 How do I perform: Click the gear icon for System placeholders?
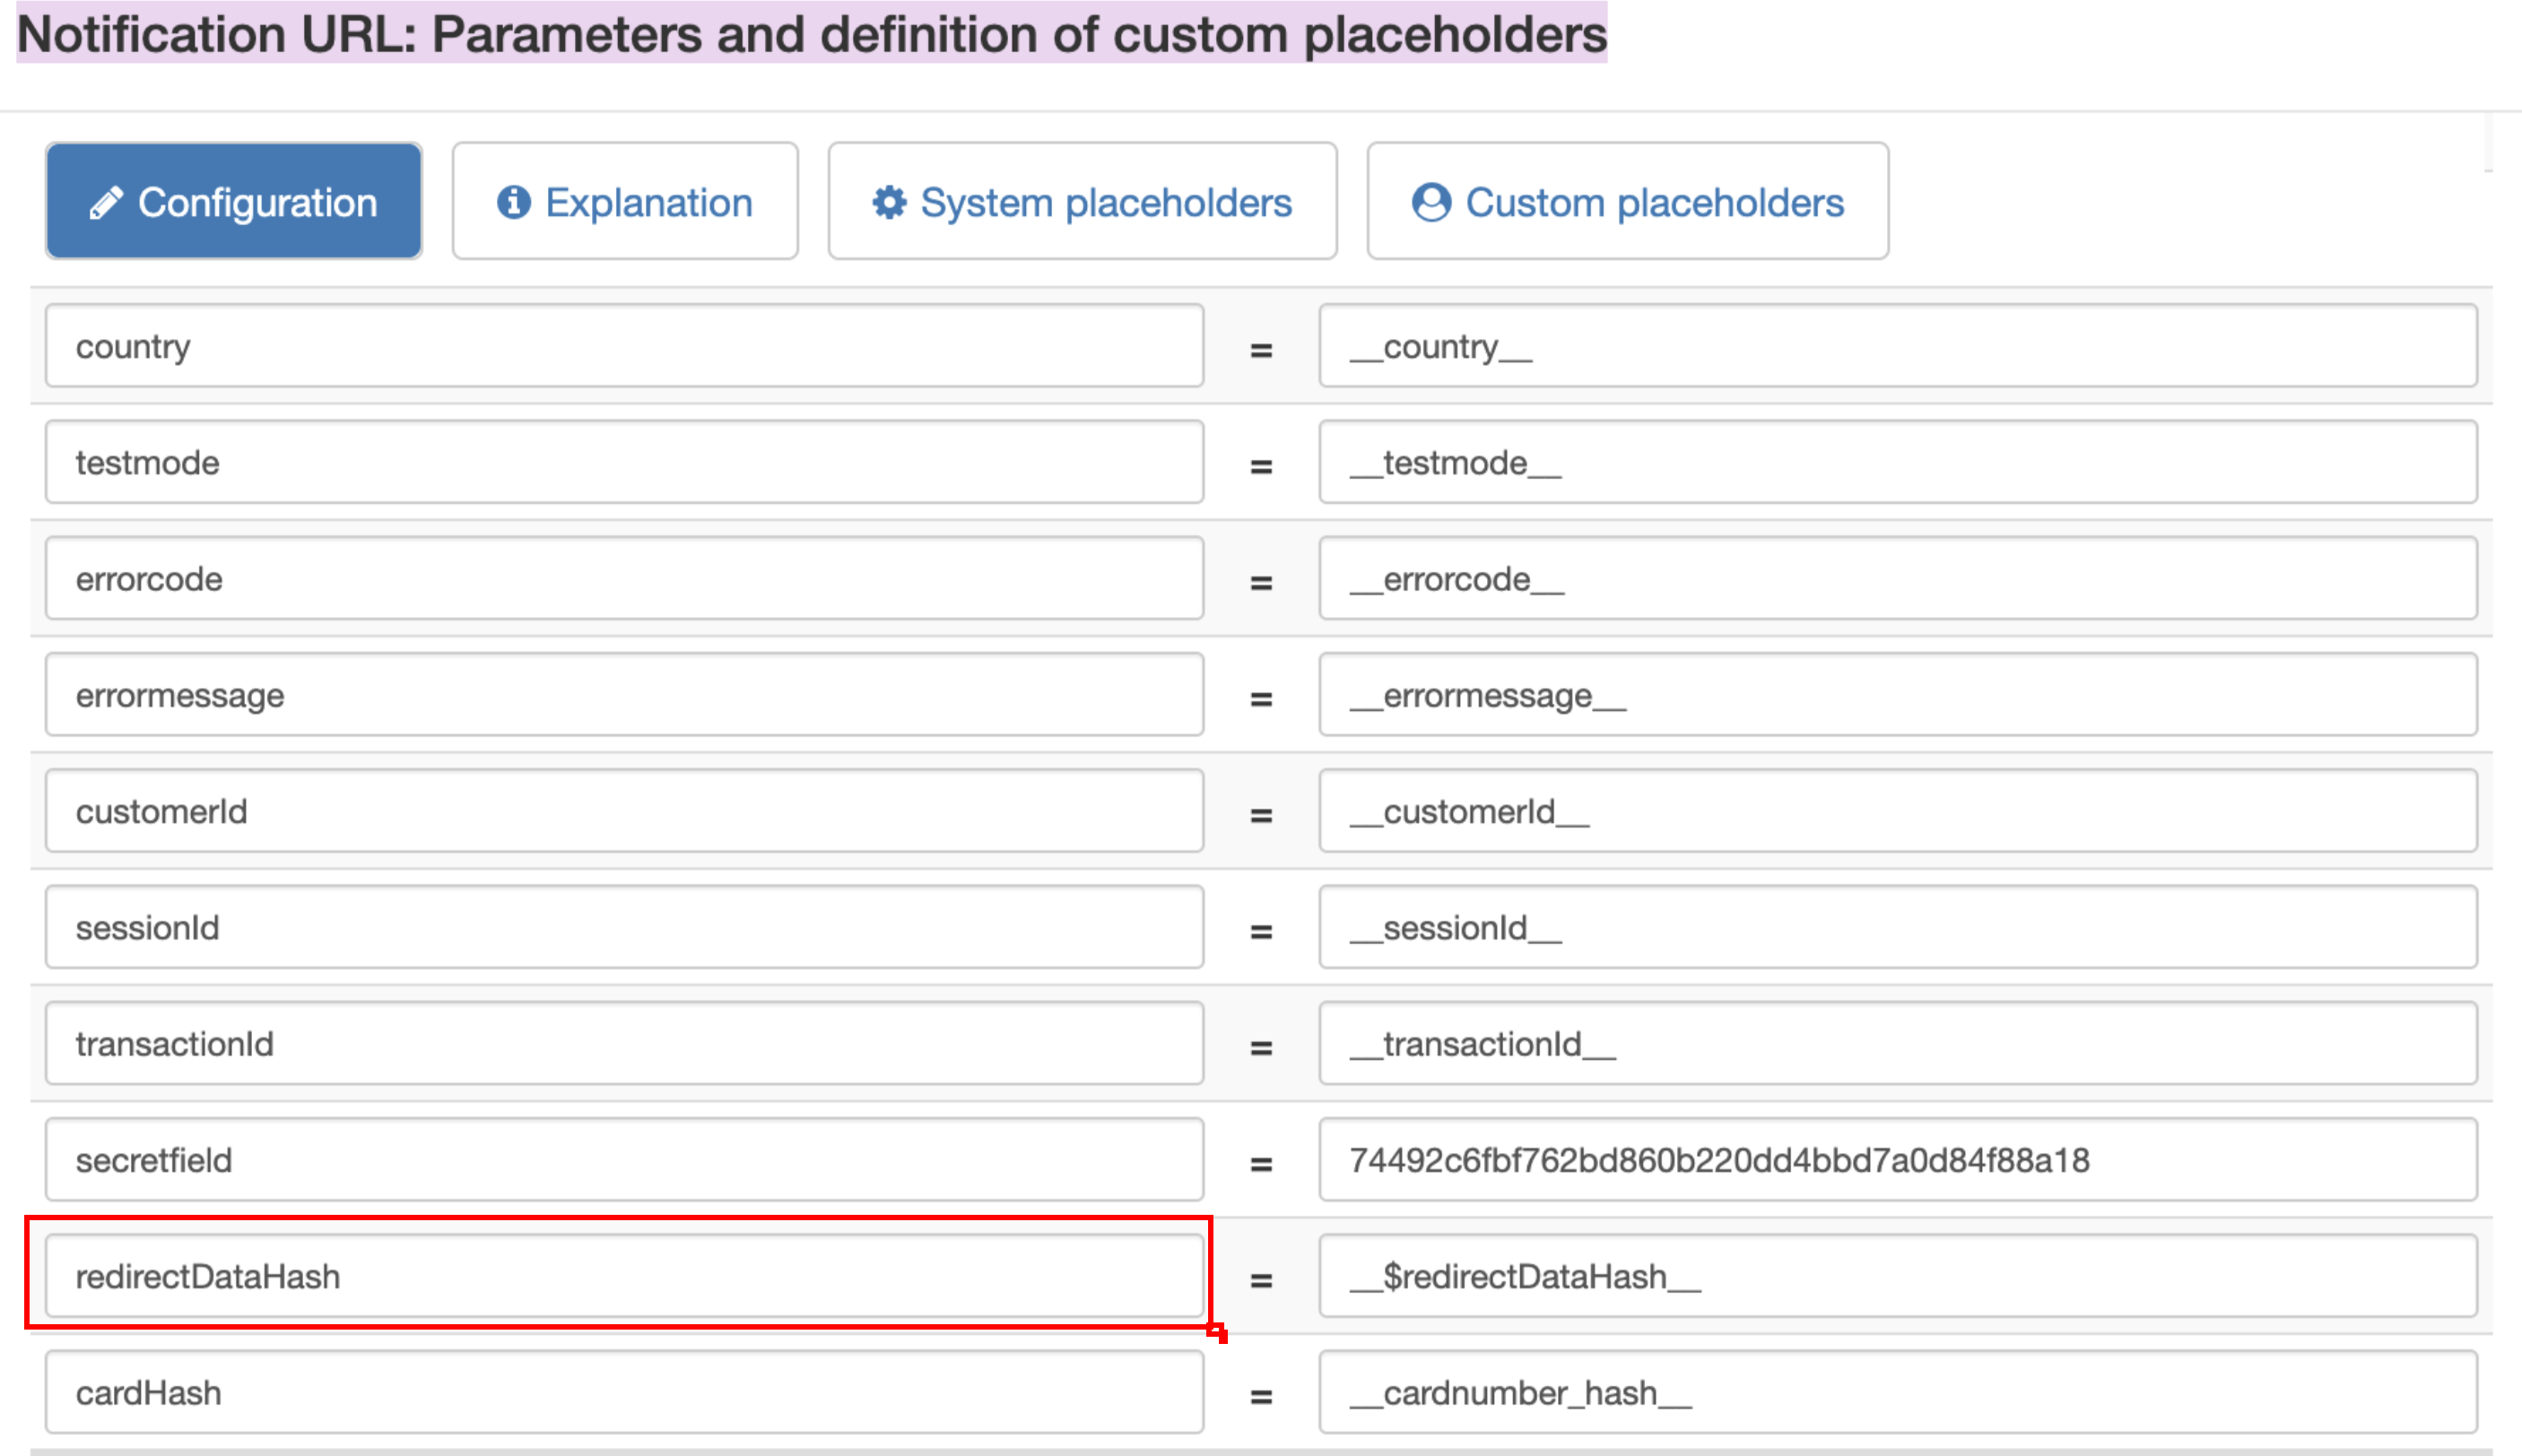(x=889, y=203)
